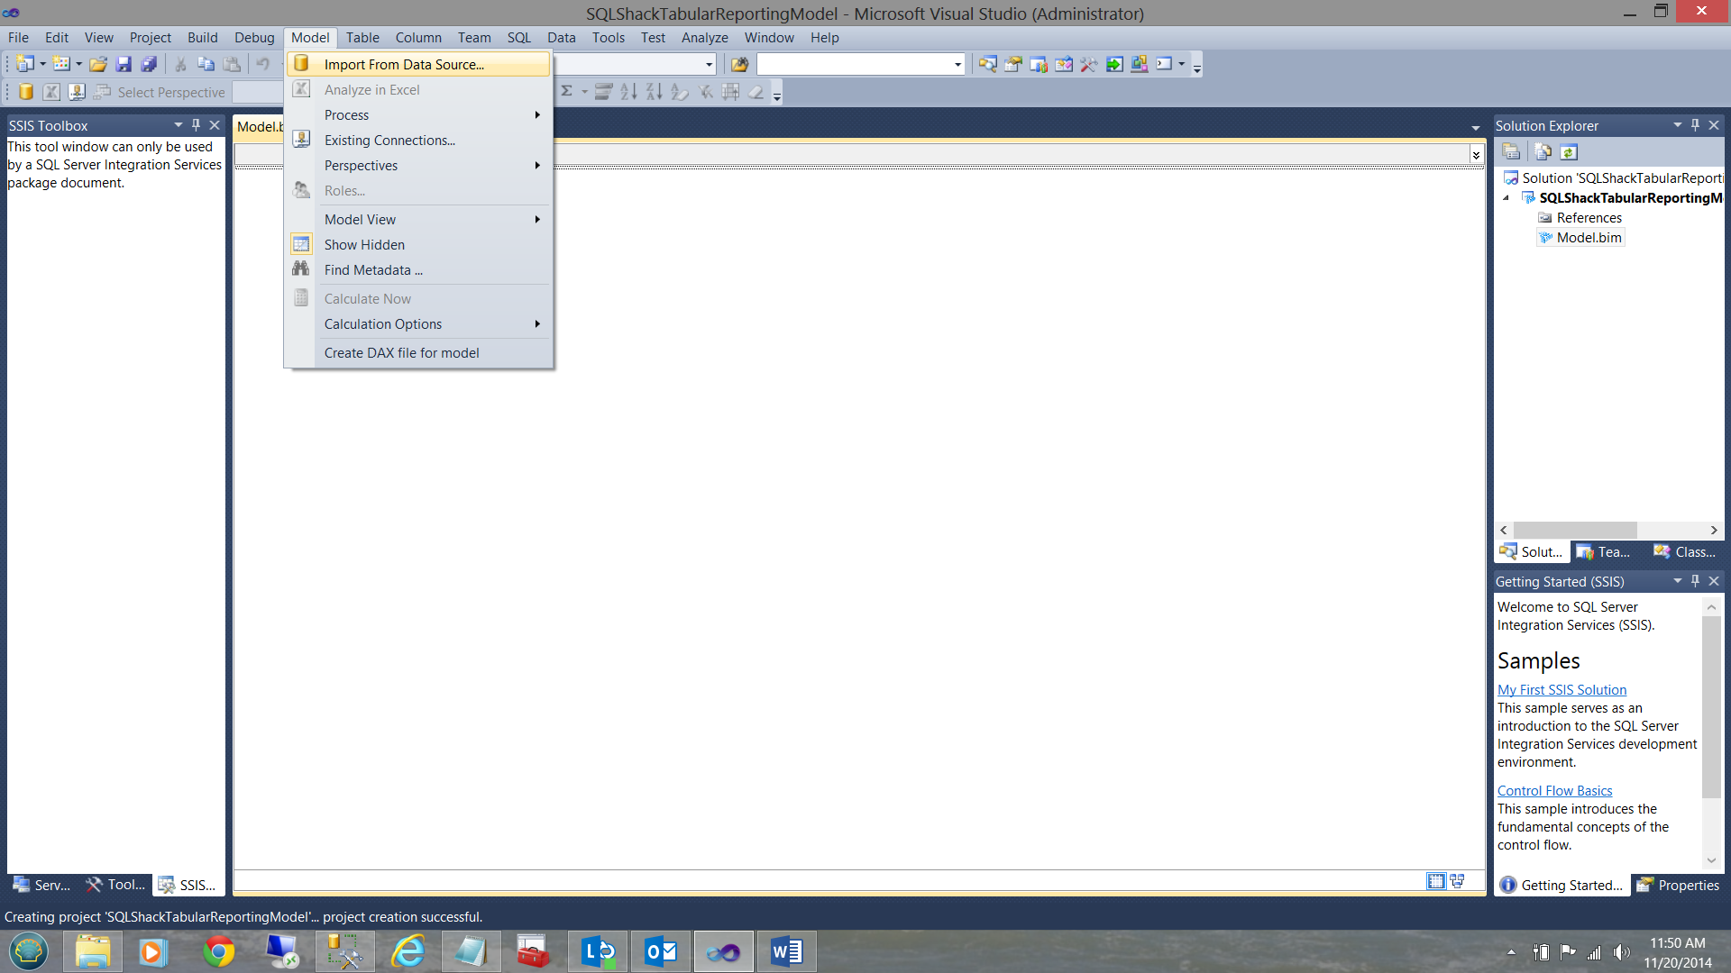Click the Open File folder icon
This screenshot has width=1731, height=973.
tap(98, 64)
